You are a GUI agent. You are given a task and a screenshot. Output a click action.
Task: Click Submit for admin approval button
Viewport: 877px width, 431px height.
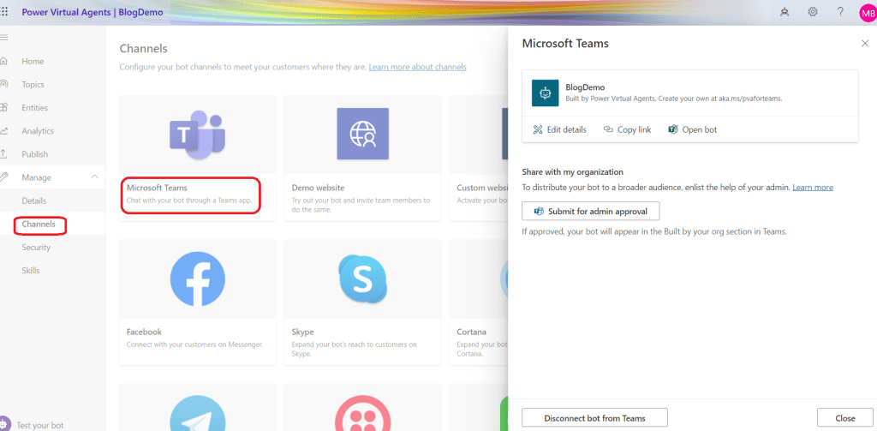590,211
